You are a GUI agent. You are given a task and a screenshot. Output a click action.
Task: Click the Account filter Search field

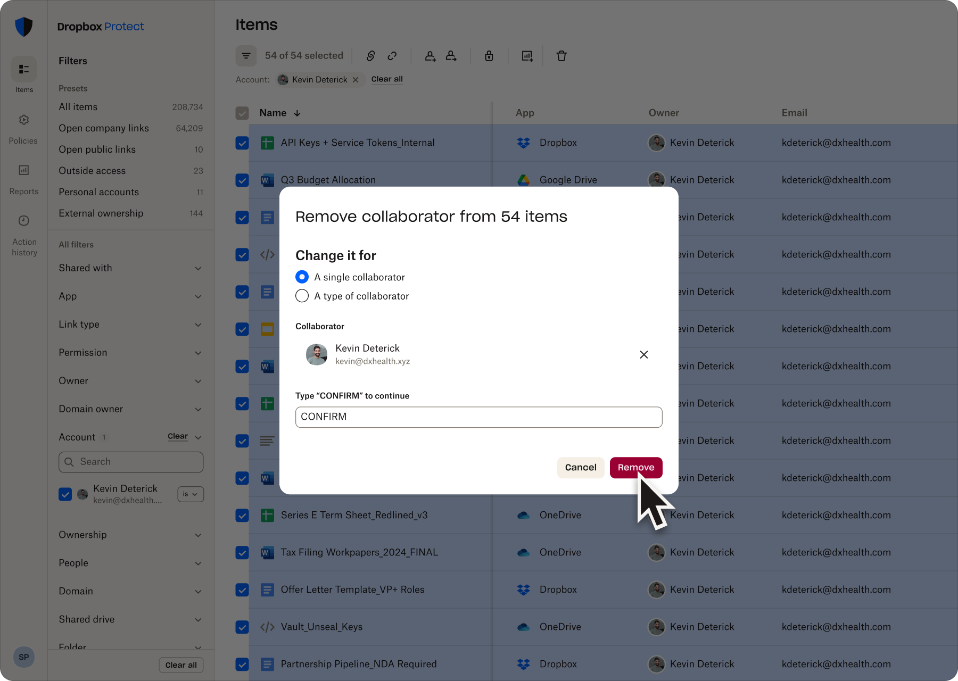pos(131,462)
